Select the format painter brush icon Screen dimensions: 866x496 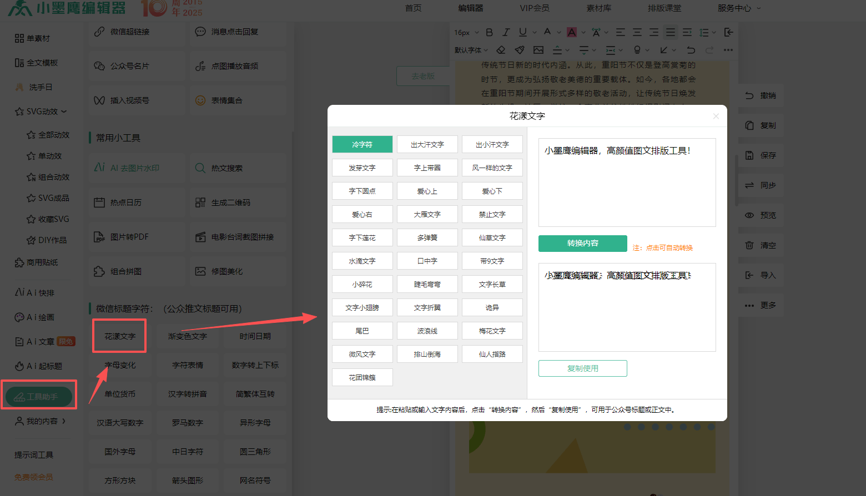click(x=520, y=50)
